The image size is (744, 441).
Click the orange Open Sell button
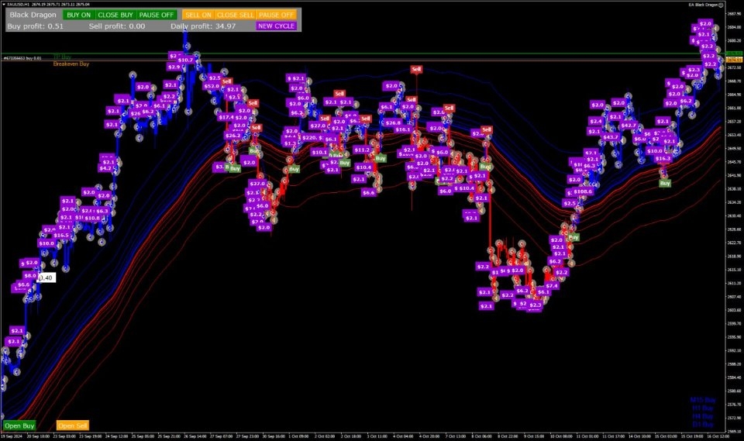[73, 425]
